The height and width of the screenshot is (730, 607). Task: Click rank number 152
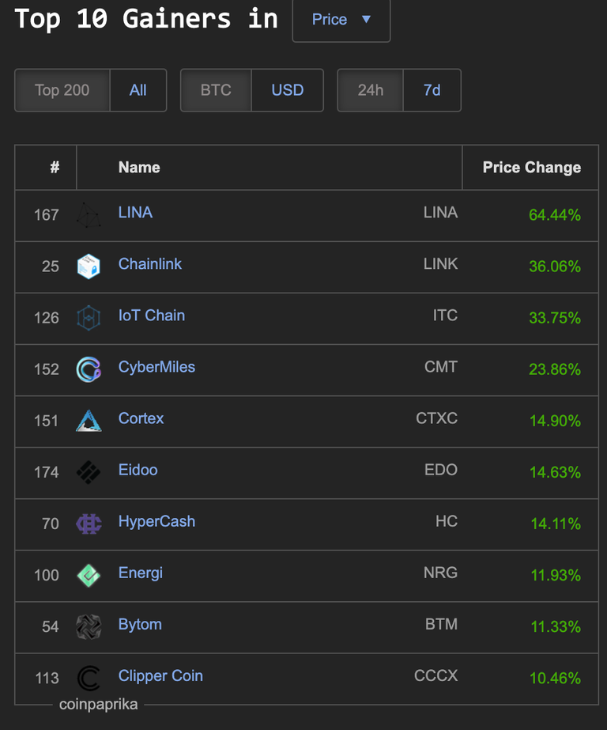click(47, 369)
